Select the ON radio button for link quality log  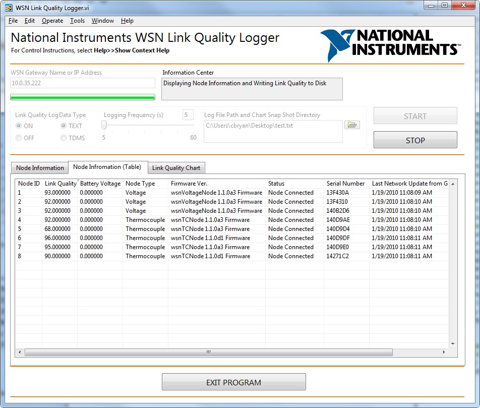click(19, 126)
